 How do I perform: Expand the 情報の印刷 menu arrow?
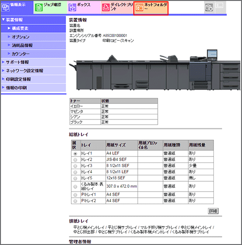[3, 88]
